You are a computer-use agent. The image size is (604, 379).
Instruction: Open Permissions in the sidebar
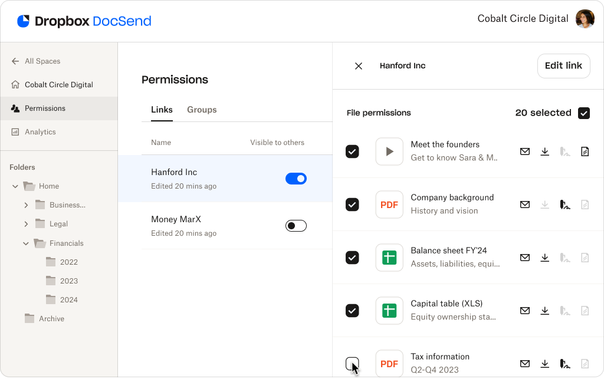pyautogui.click(x=59, y=108)
